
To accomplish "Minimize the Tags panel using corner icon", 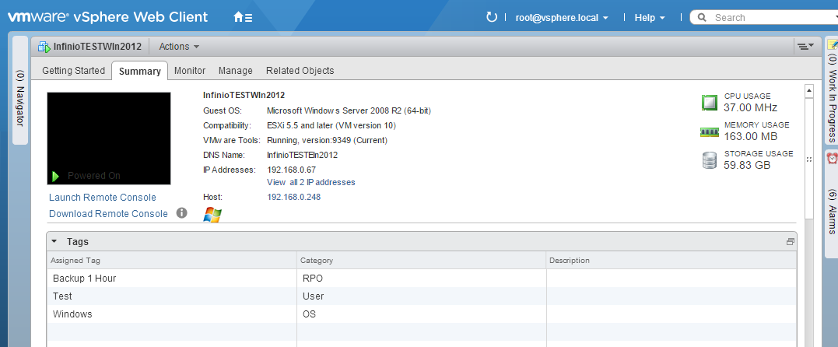I will pyautogui.click(x=790, y=242).
